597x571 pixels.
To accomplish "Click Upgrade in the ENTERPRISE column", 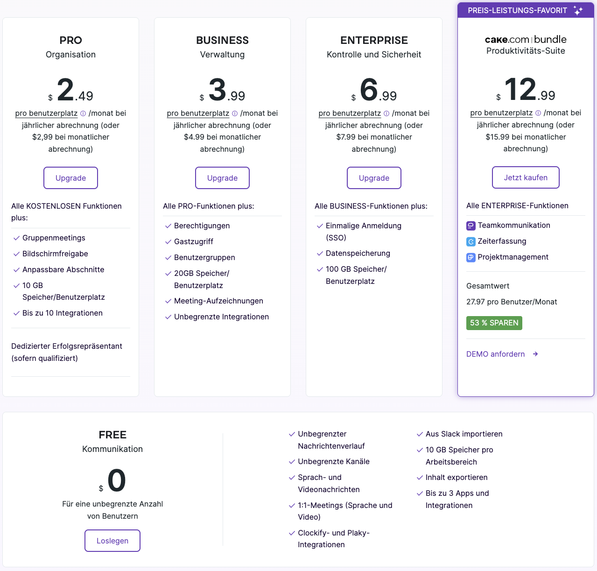I will pos(374,178).
